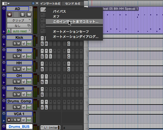Click send C on Kick track

click(69, 44)
